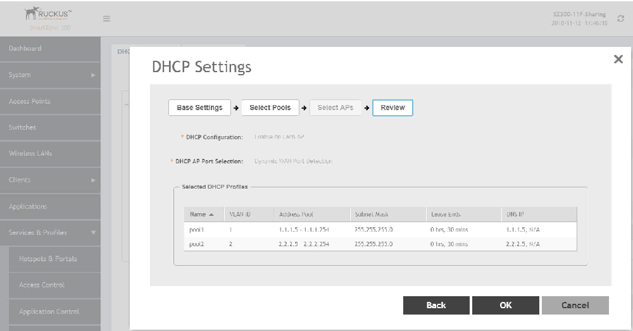Confirm the settings with OK
Image resolution: width=633 pixels, height=331 pixels.
[x=505, y=305]
